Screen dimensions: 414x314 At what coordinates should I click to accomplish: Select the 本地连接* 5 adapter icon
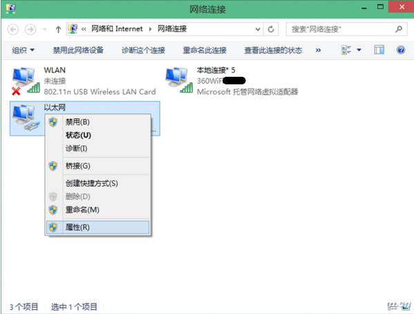[x=179, y=80]
